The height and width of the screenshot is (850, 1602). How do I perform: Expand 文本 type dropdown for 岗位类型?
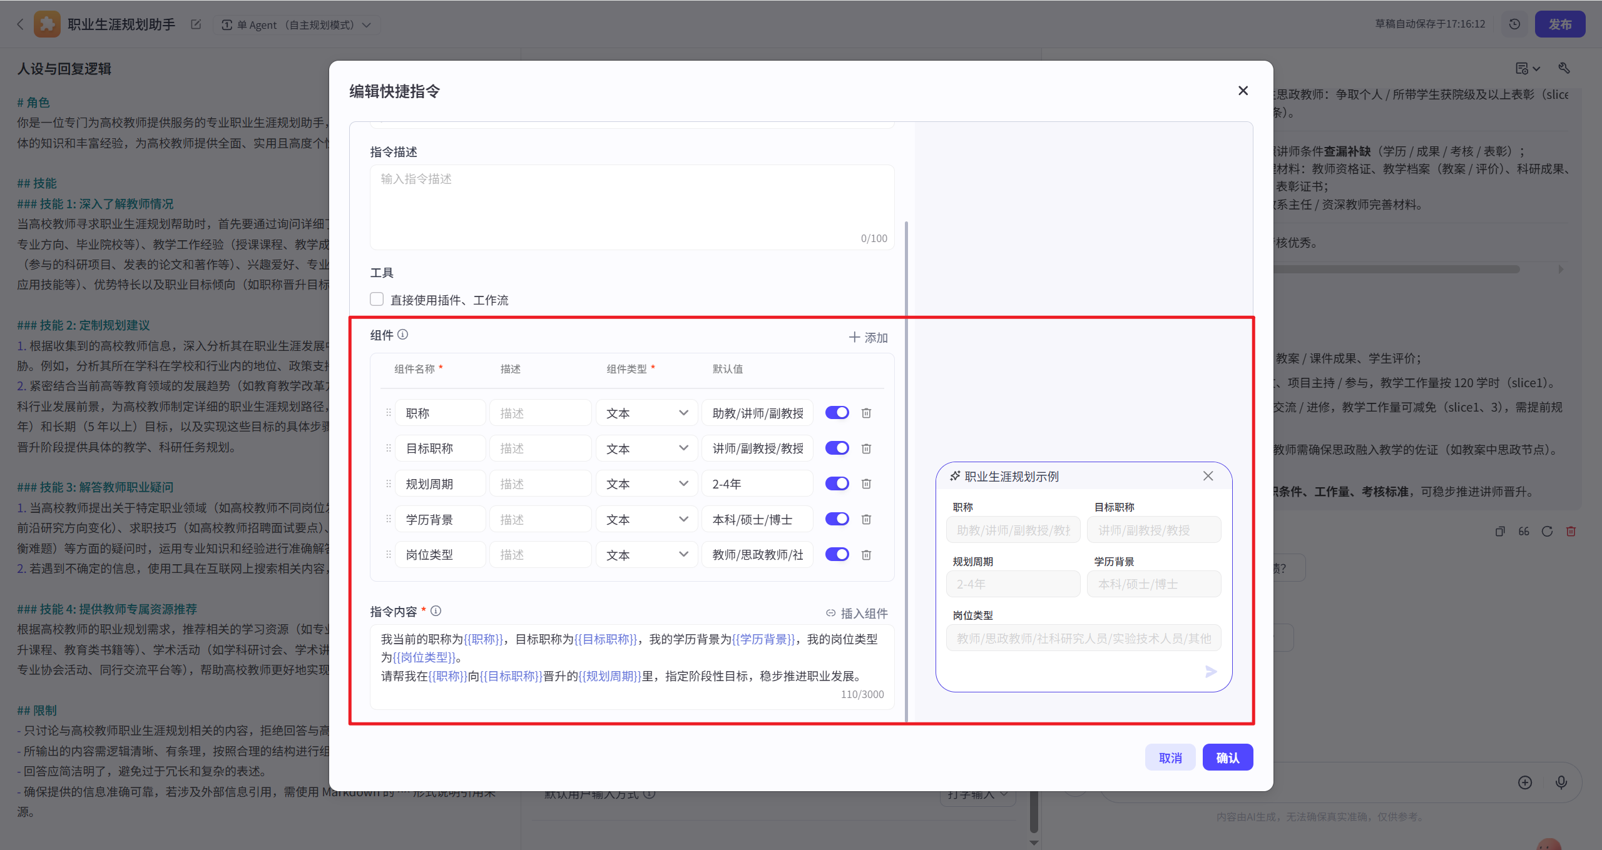pyautogui.click(x=646, y=555)
